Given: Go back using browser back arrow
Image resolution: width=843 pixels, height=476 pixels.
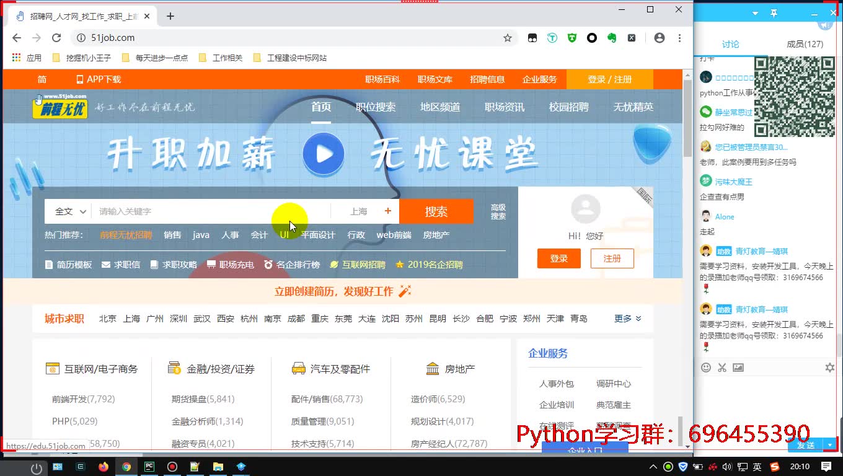Looking at the screenshot, I should tap(17, 38).
